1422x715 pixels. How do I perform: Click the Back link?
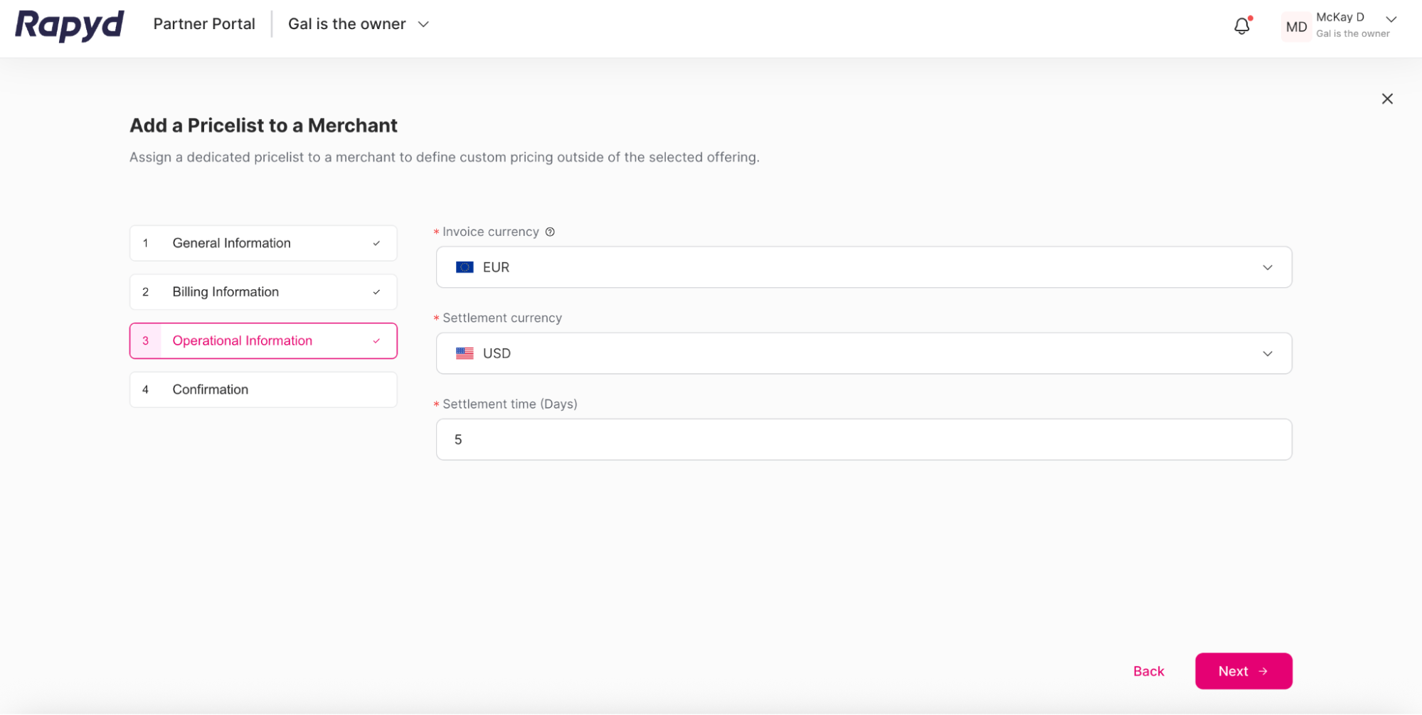(1148, 671)
